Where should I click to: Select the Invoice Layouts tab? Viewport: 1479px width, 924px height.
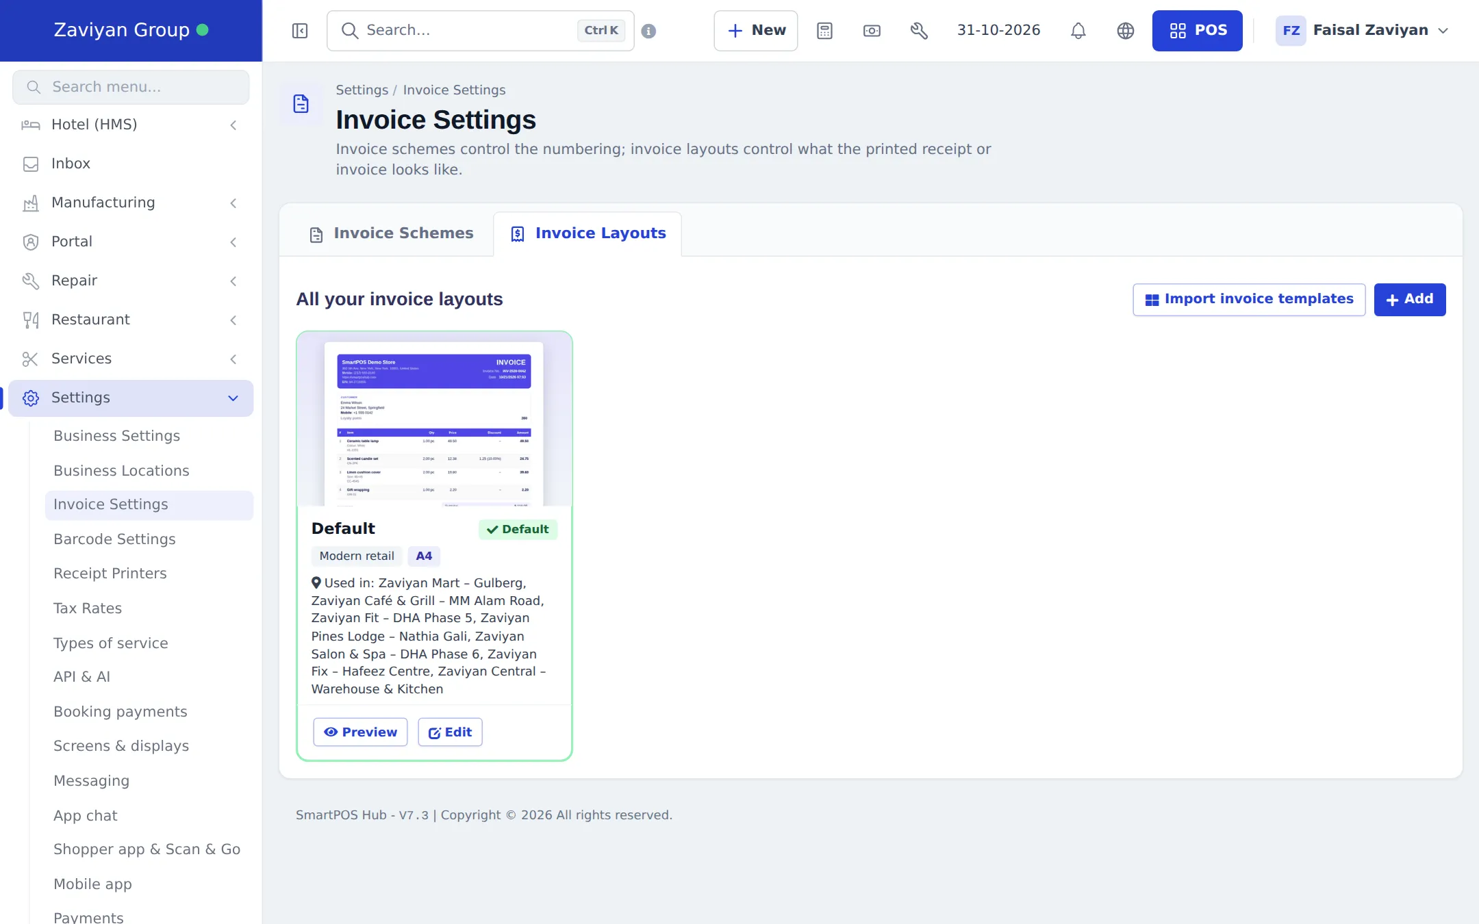[588, 234]
